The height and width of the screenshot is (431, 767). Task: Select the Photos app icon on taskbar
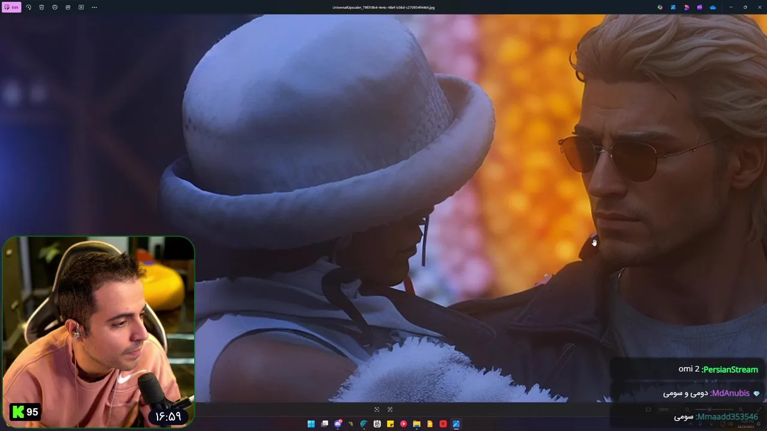click(x=456, y=424)
